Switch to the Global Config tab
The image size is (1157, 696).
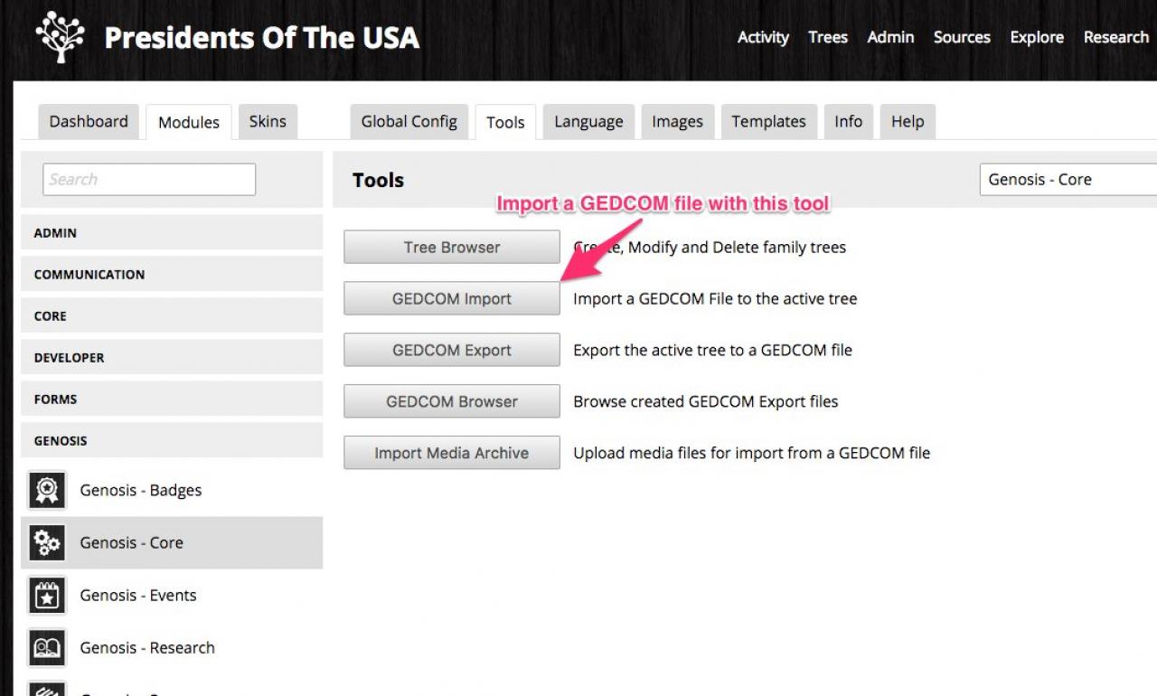pos(409,122)
